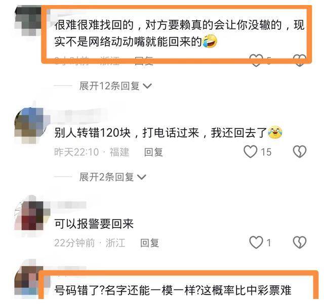324x304 pixels.
Task: Open blurred username above 可以报警要回来
Action: coord(70,205)
